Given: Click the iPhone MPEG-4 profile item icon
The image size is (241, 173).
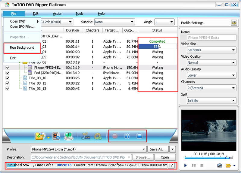Looking at the screenshot, I should pyautogui.click(x=30, y=68).
